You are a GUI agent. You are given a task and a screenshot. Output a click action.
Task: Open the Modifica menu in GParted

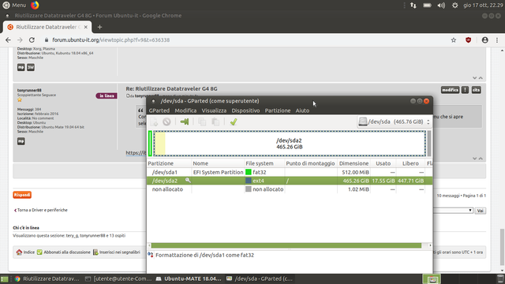(185, 110)
